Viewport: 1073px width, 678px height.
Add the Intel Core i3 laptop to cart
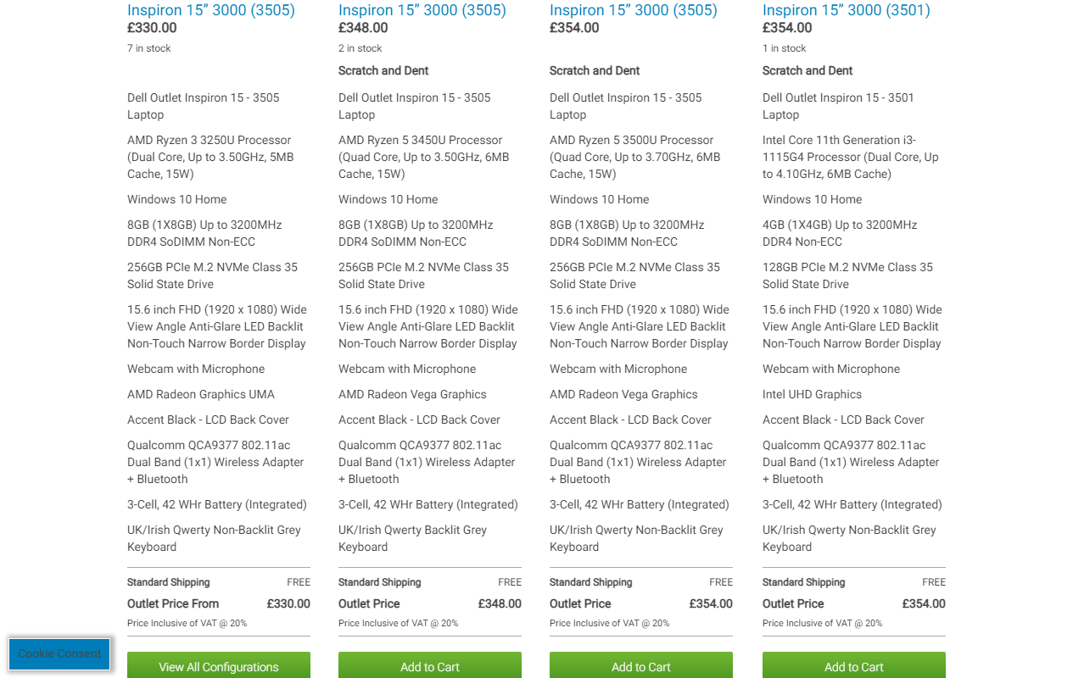[854, 666]
